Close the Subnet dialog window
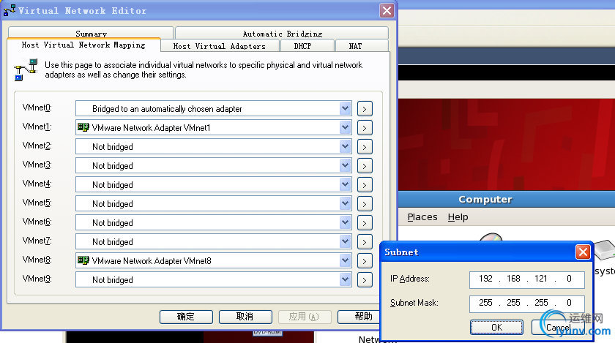615x343 pixels. 583,252
